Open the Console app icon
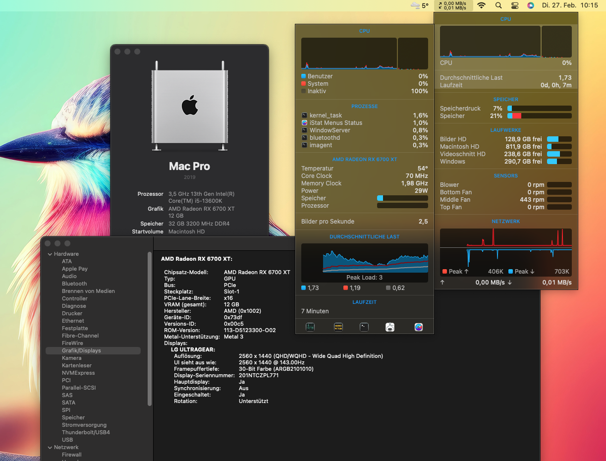 [x=338, y=327]
